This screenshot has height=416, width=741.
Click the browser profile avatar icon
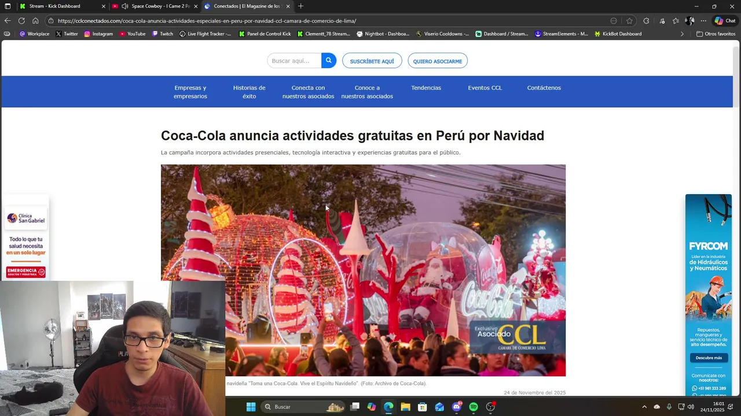pos(689,21)
